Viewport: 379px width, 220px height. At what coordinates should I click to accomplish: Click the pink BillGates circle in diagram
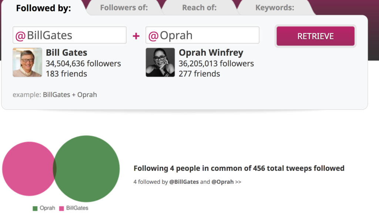[27, 169]
